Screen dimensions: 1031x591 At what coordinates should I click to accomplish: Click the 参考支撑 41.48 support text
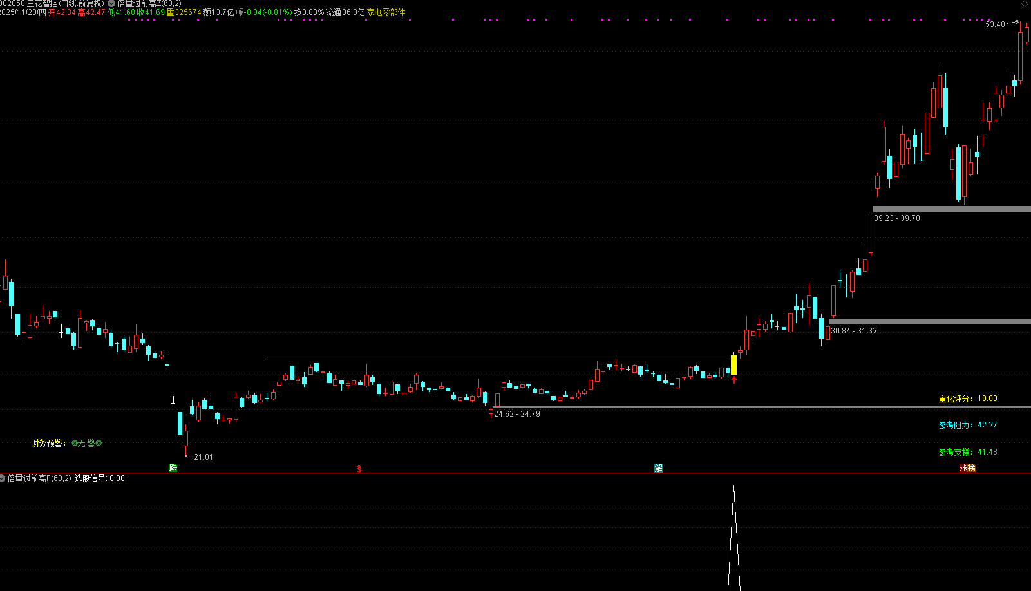968,452
